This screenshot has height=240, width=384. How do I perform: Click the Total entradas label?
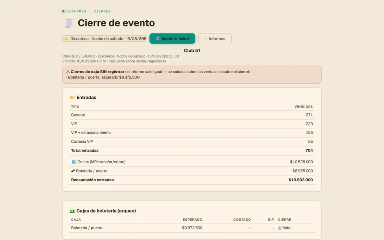pos(85,151)
